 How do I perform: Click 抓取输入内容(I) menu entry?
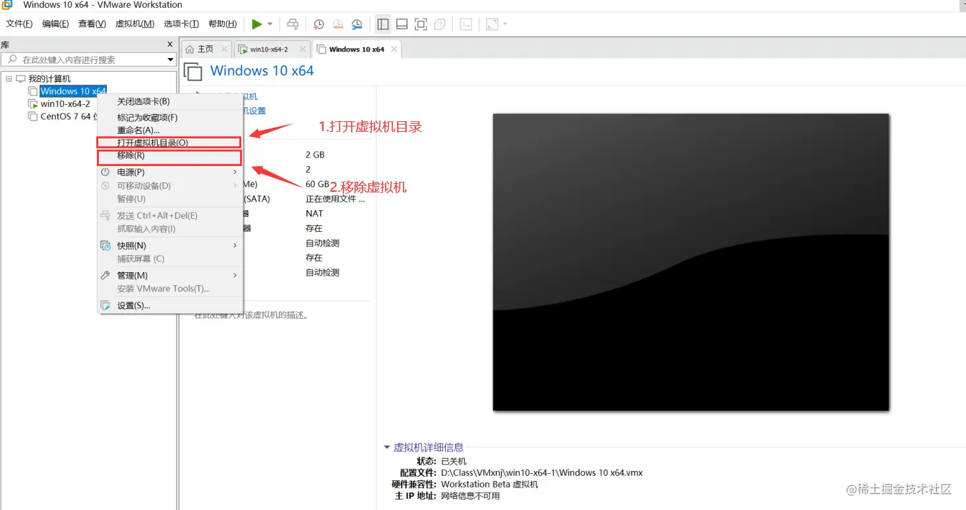[170, 229]
